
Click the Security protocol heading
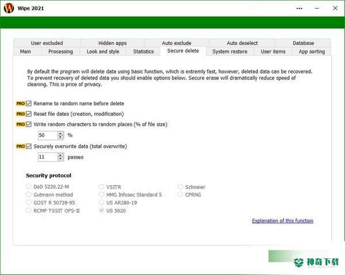point(48,175)
